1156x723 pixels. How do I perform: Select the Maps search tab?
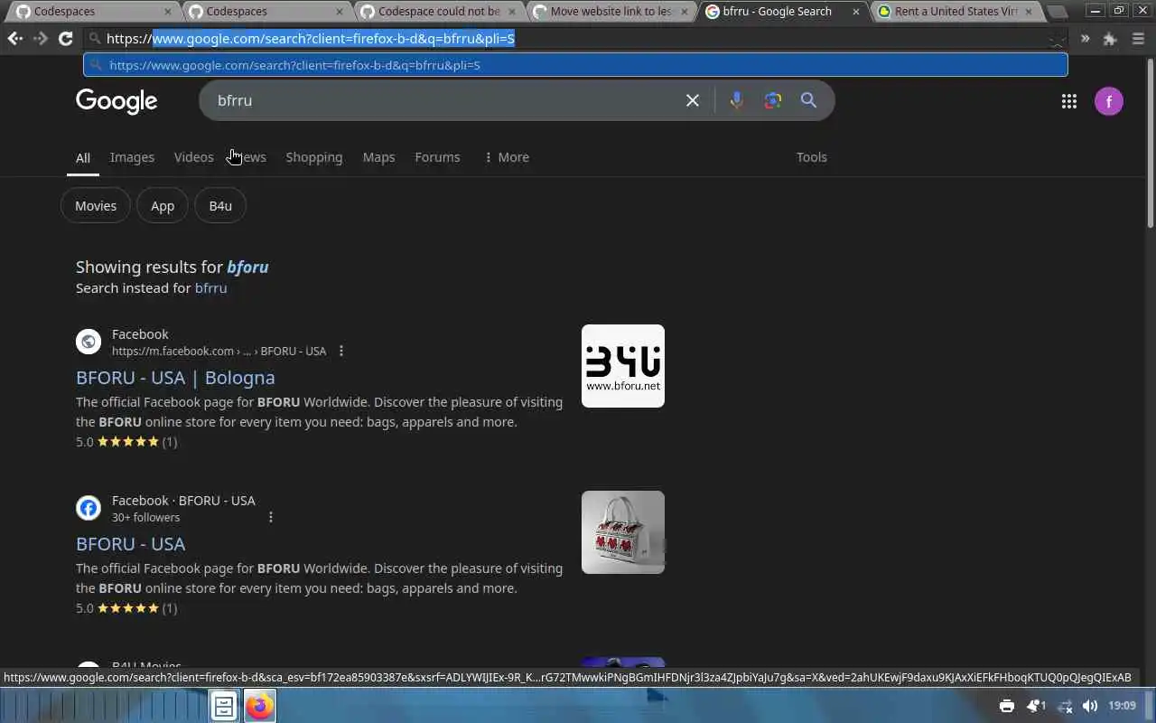point(378,157)
